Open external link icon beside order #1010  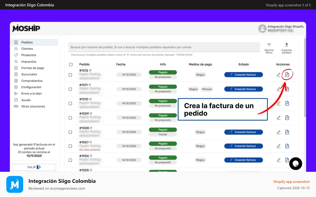click(x=91, y=99)
